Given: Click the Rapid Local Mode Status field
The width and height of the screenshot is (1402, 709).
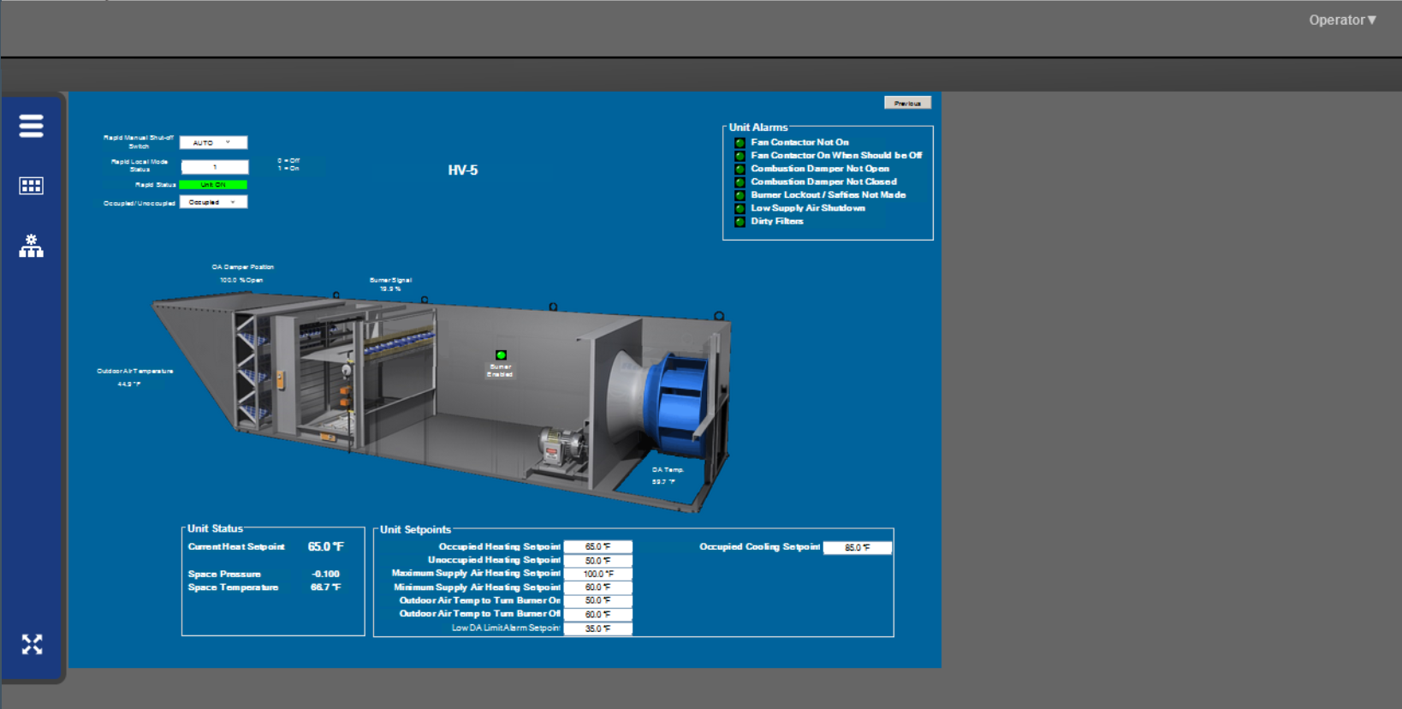Looking at the screenshot, I should click(214, 167).
